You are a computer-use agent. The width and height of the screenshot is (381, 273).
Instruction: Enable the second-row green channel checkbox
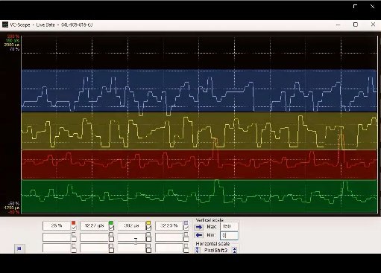(111, 239)
